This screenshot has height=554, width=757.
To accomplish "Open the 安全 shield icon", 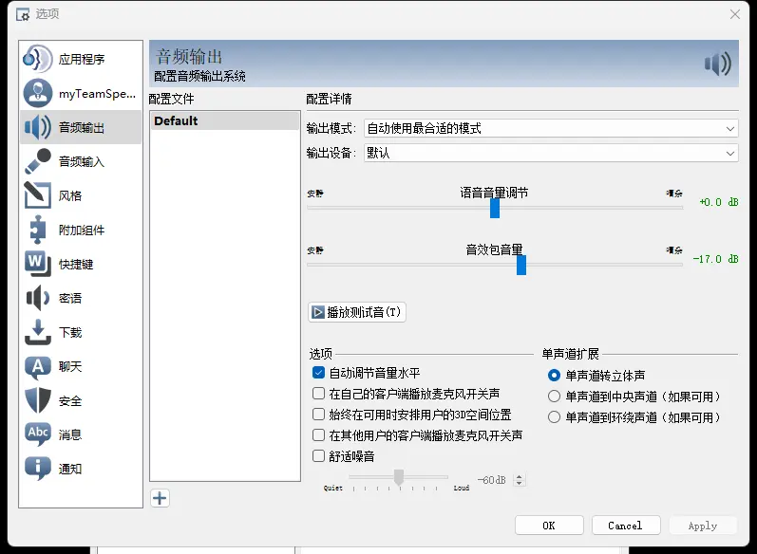I will [37, 401].
